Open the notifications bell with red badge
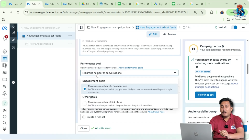 coord(5,38)
